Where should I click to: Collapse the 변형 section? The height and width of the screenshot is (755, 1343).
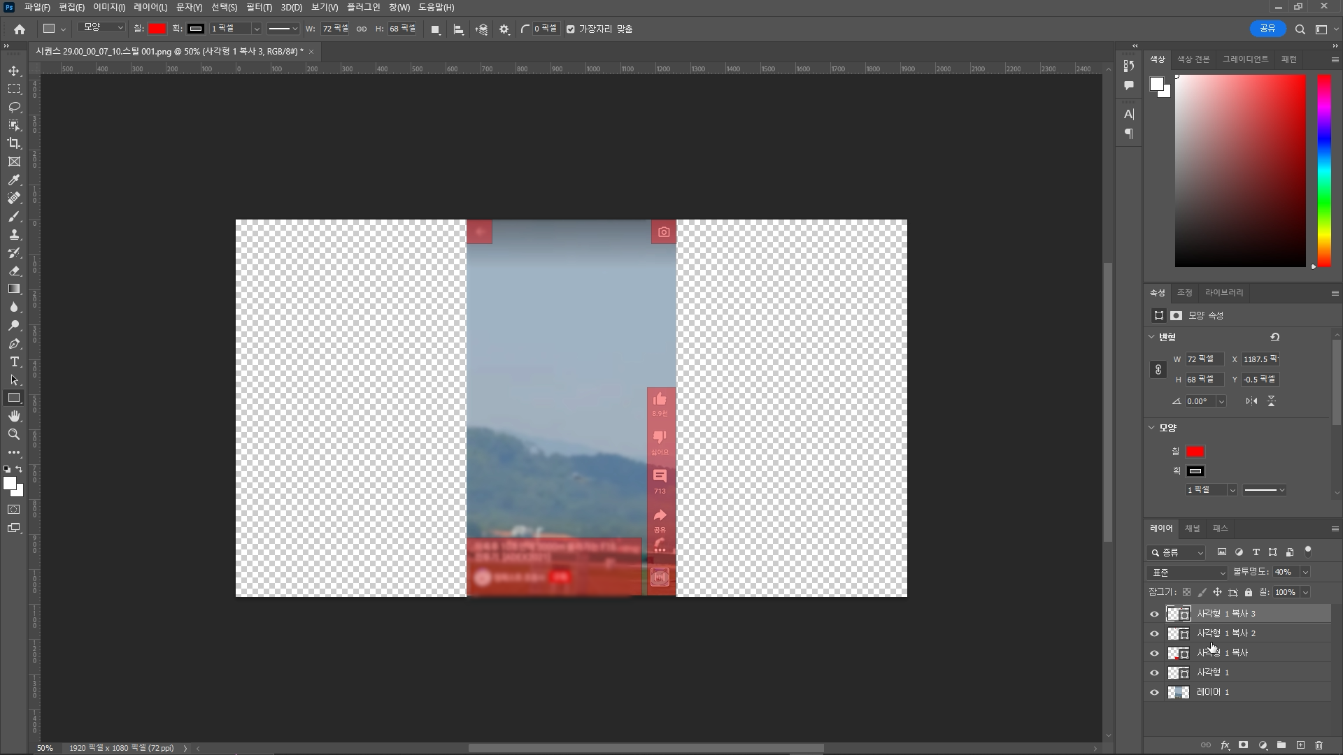(x=1152, y=337)
